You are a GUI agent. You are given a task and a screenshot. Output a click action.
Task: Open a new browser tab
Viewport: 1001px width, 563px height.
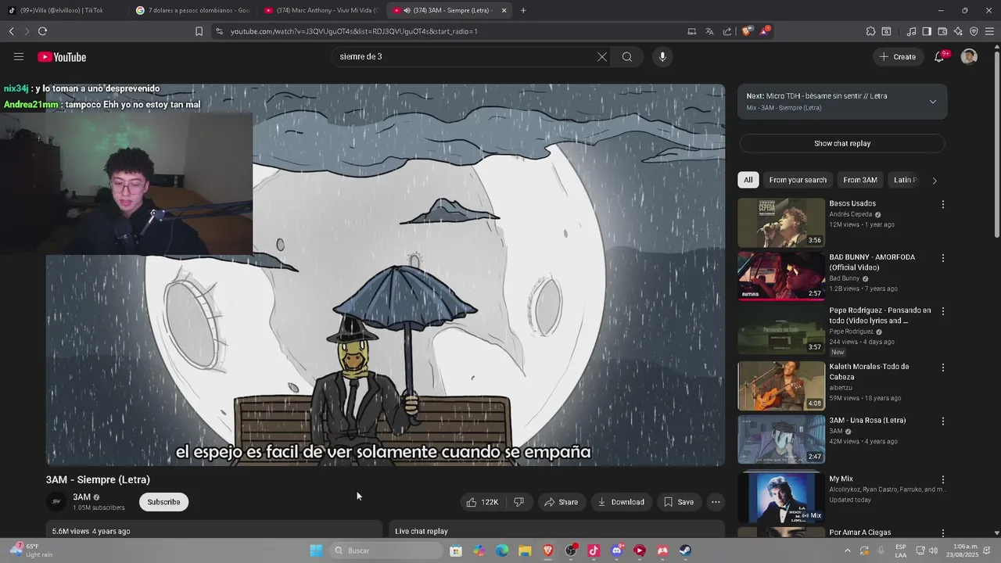[x=523, y=10]
